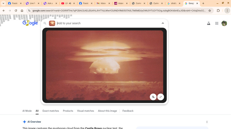Image resolution: width=231 pixels, height=129 pixels.
Task: Click the address bar URL
Action: [119, 11]
